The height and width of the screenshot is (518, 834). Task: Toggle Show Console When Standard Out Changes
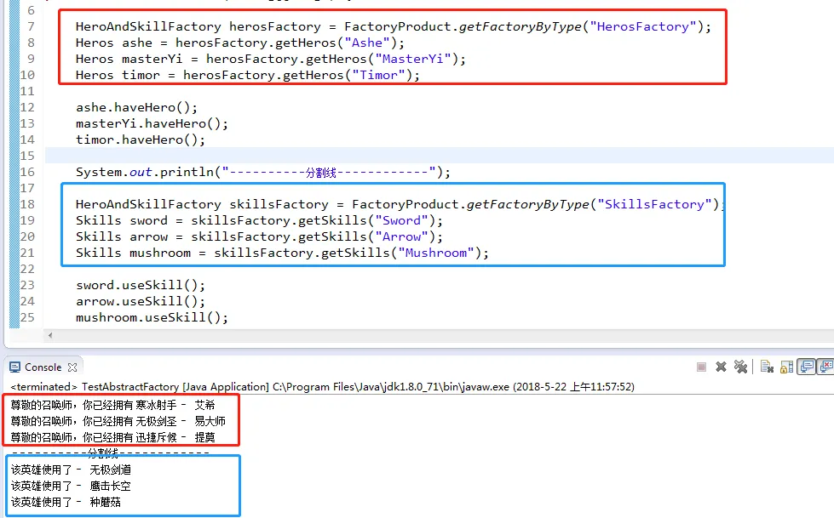click(807, 367)
